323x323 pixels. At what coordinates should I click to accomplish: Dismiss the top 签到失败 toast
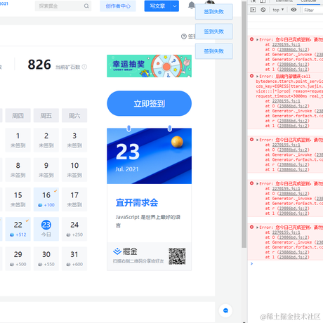[x=214, y=12]
